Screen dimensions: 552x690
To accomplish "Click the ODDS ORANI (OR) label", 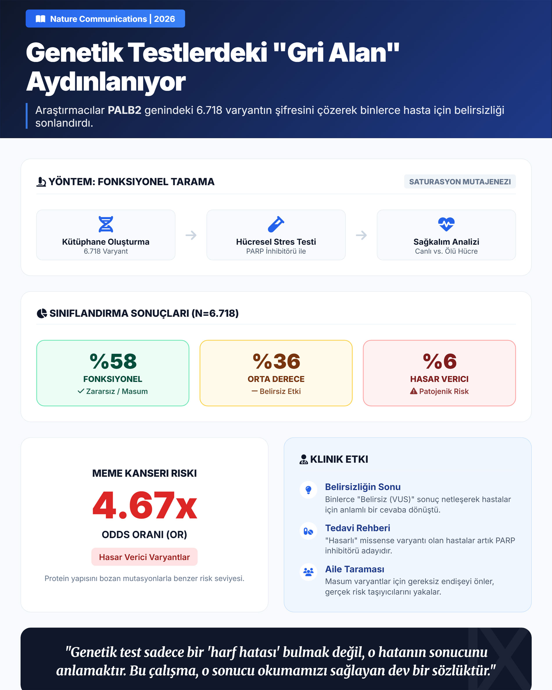I will [x=144, y=535].
